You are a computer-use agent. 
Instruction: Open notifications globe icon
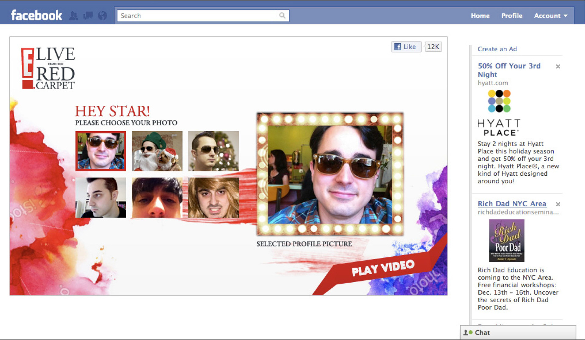click(102, 15)
